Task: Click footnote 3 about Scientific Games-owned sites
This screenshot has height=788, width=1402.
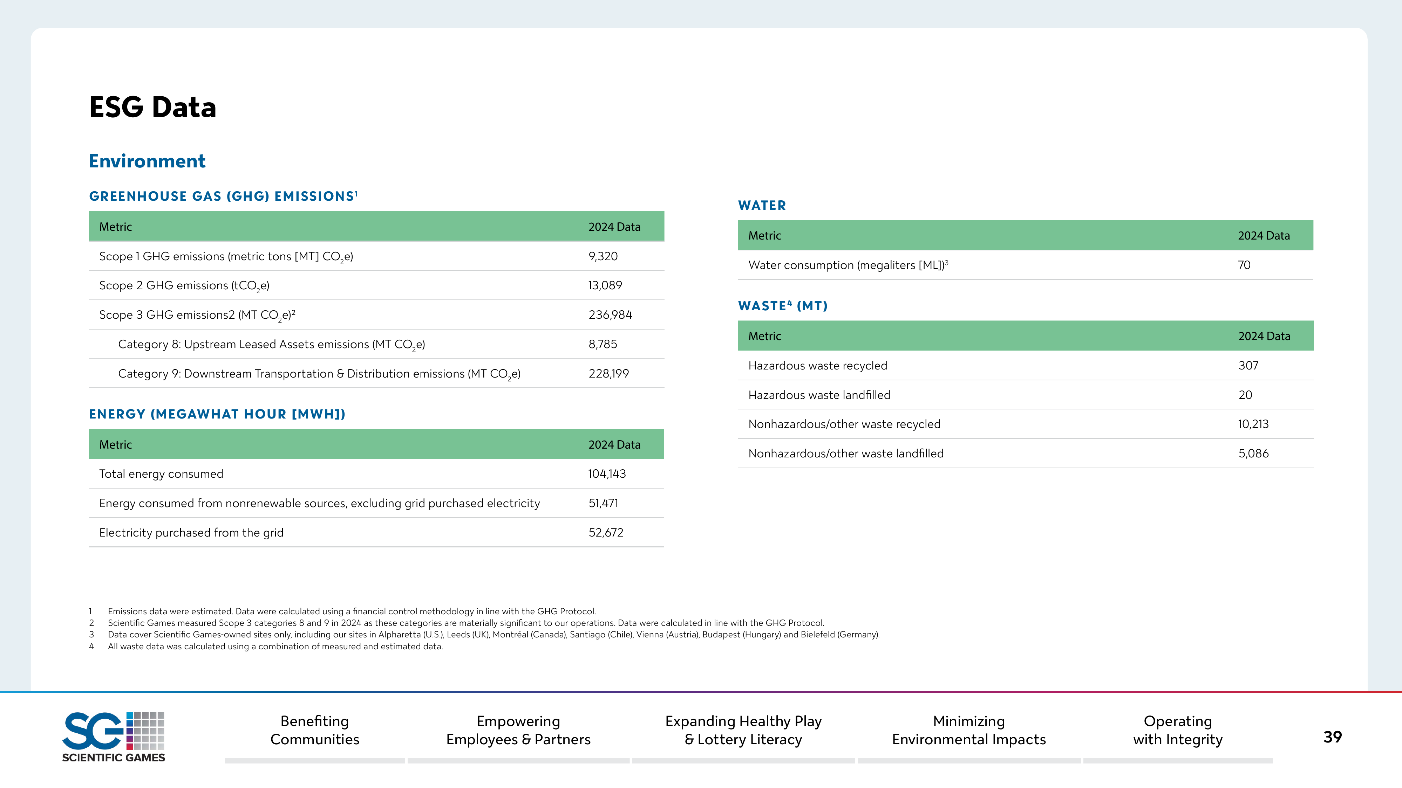Action: tap(484, 635)
